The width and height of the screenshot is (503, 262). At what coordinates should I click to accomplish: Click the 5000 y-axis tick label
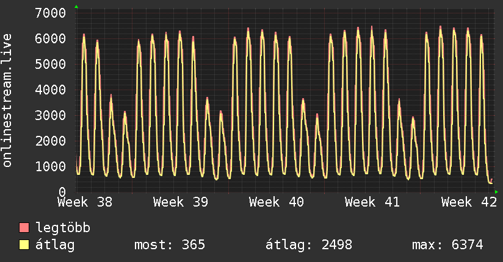(51, 64)
